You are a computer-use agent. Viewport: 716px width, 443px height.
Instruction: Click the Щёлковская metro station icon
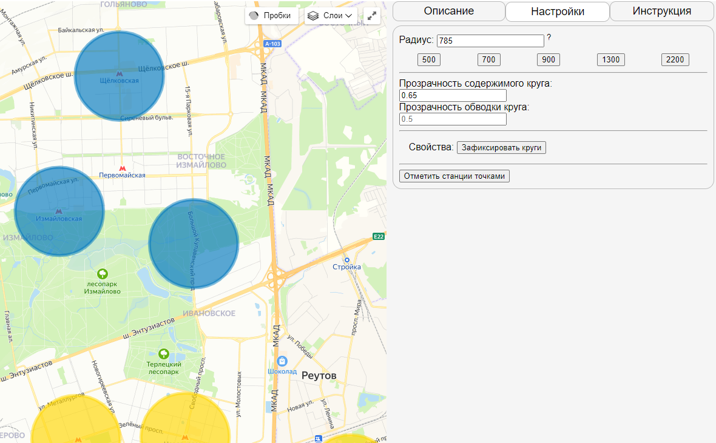coord(120,74)
